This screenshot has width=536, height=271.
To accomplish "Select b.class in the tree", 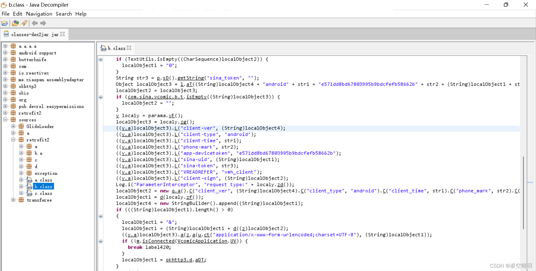I will point(44,187).
